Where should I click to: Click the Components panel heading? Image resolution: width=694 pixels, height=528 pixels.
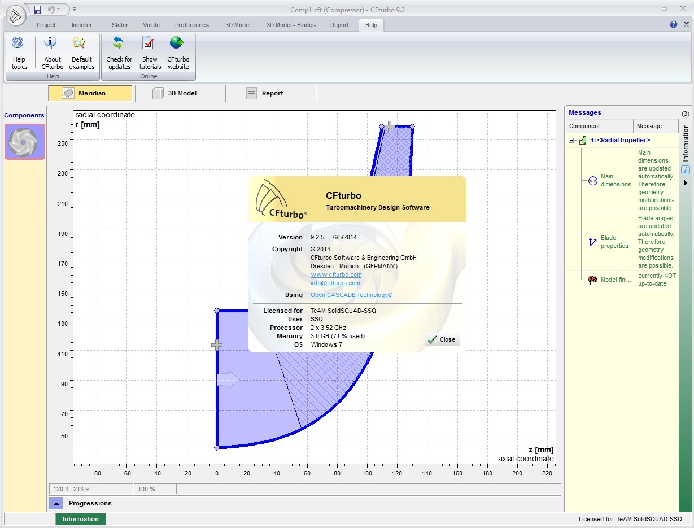coord(24,115)
